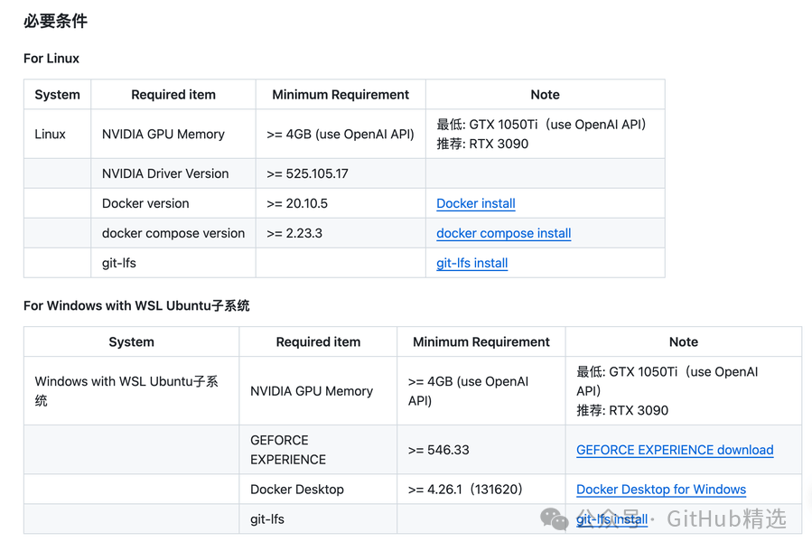Click the Note header in Linux table
Screen dimensions: 812x551
(x=545, y=95)
